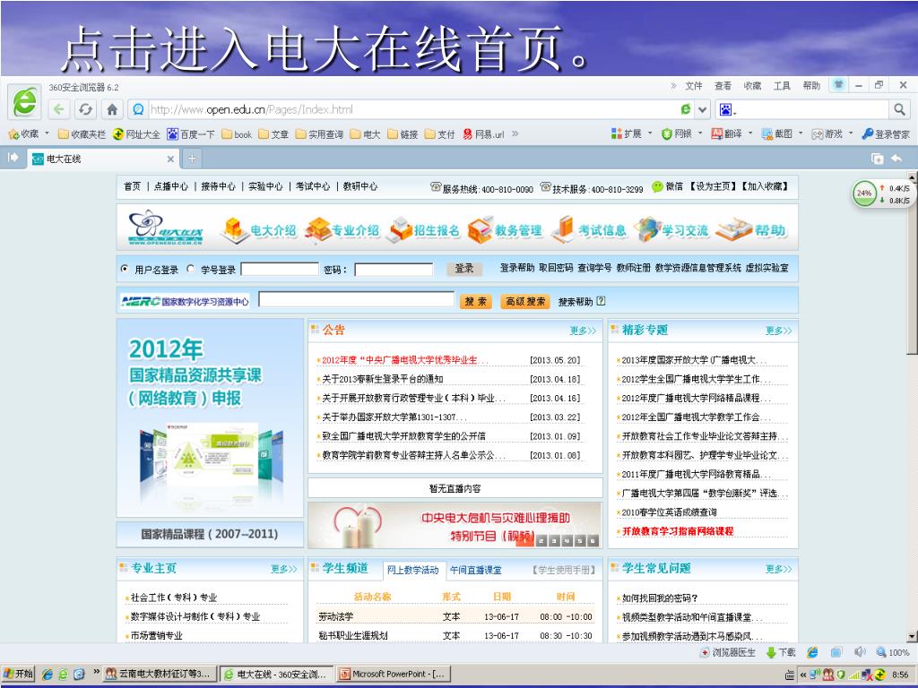
Task: Click 国家精品课程 (2007-2011) banner
Action: pyautogui.click(x=210, y=534)
